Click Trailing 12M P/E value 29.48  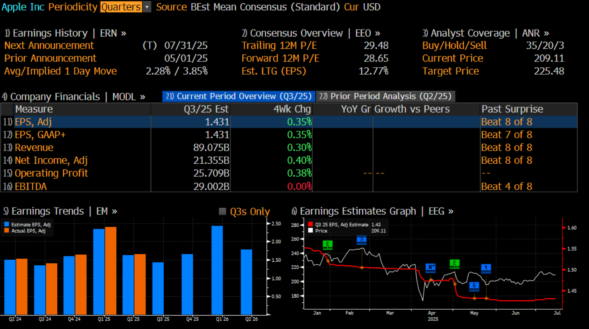click(x=376, y=46)
